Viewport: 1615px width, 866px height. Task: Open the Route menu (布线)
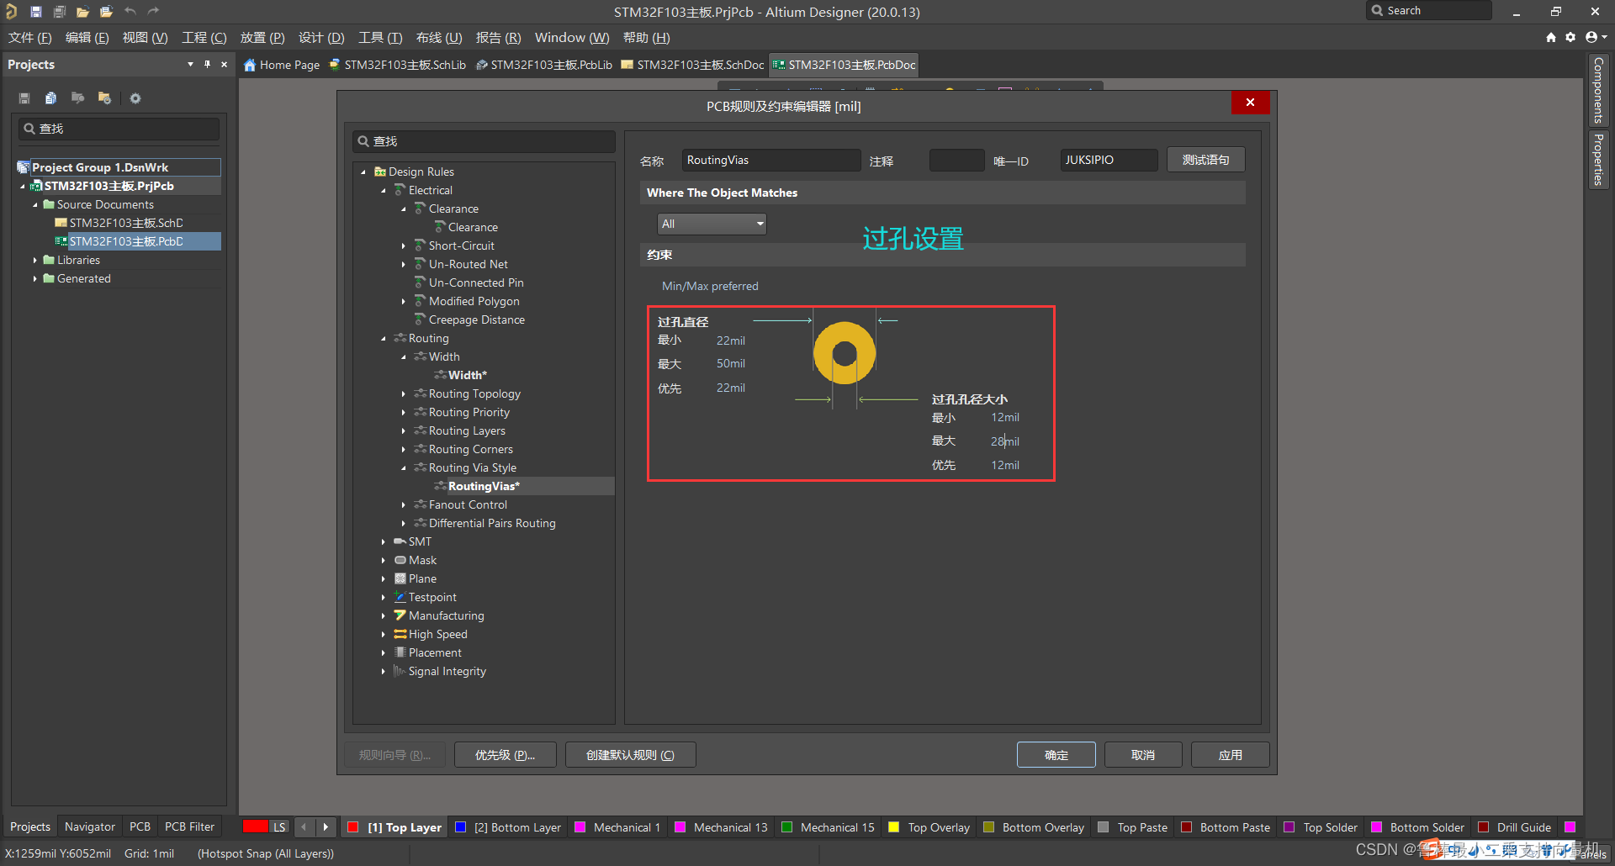[439, 38]
